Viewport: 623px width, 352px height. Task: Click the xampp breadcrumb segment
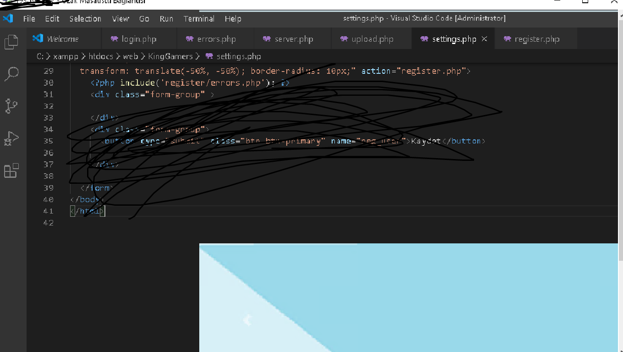[66, 56]
